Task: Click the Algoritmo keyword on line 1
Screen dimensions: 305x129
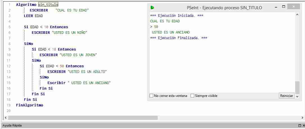Action: [x=26, y=4]
